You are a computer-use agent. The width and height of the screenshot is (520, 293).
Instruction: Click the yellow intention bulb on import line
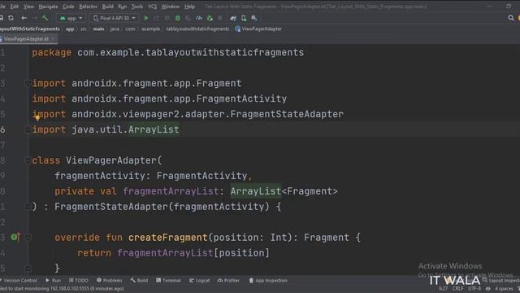tap(37, 117)
